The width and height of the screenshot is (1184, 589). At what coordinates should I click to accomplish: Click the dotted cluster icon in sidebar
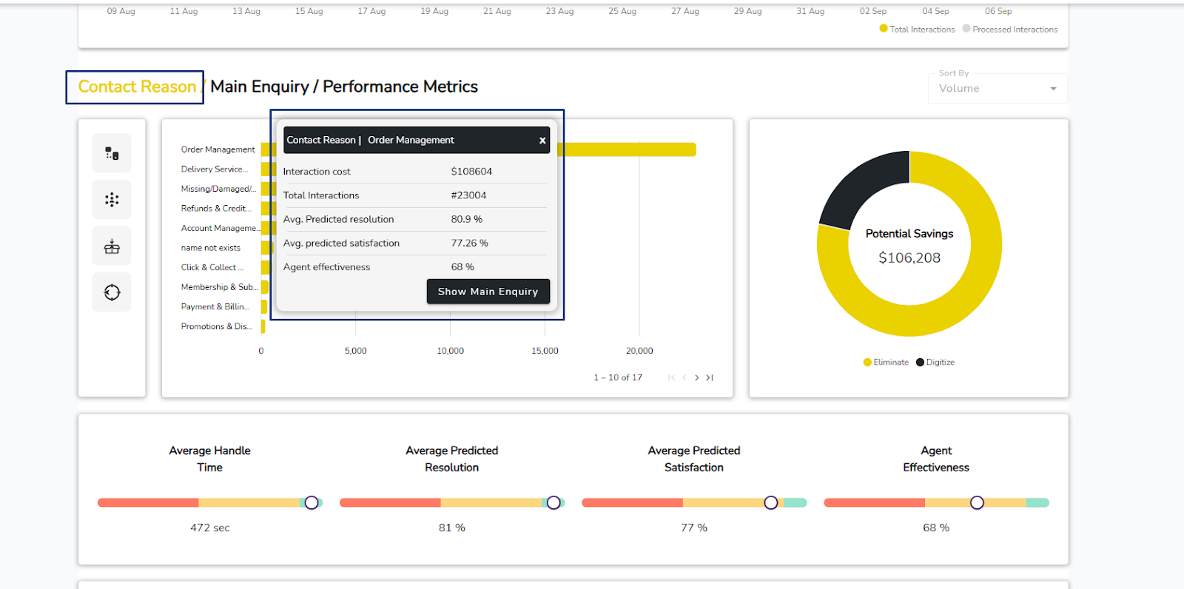[x=112, y=200]
